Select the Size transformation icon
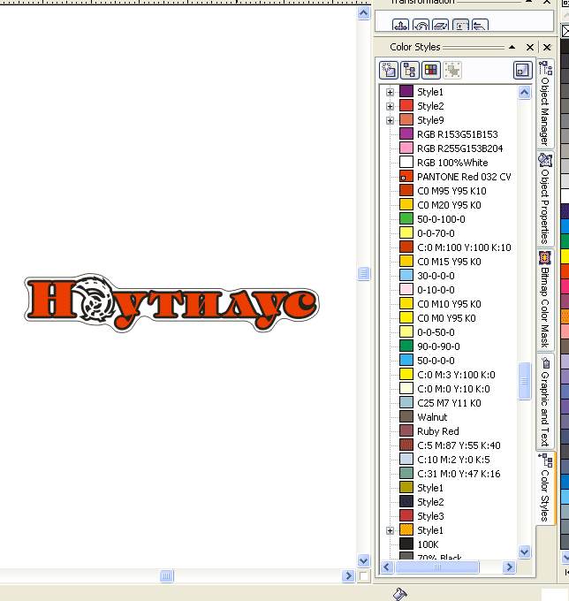 point(460,26)
